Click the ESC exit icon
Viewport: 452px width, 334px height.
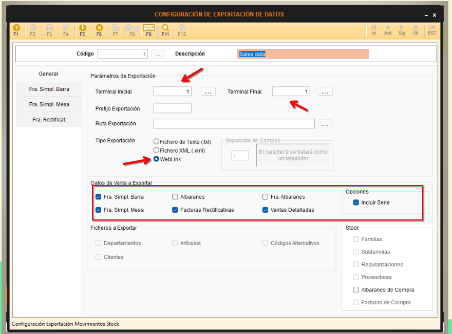[432, 29]
